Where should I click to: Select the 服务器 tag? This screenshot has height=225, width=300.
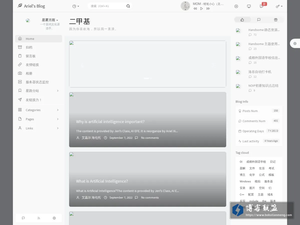268,181
